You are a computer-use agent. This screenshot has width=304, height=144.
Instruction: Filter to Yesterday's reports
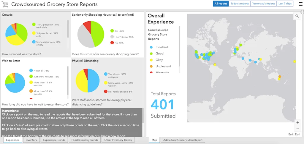264,4
